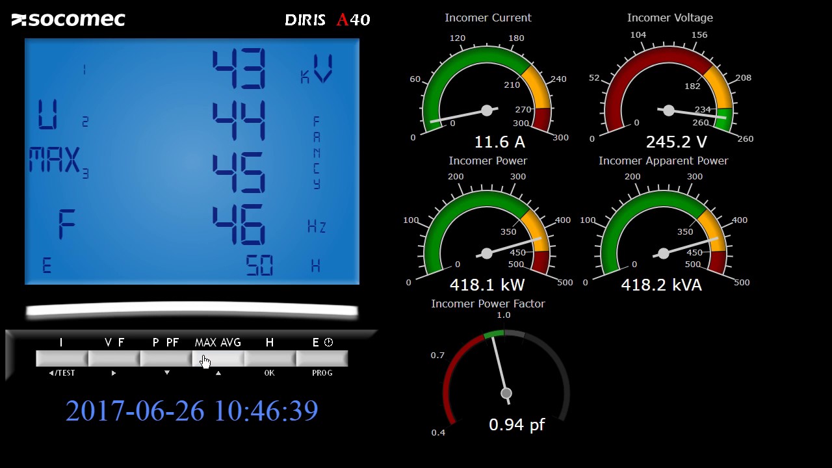
Task: Select the 245.2 V voltage reading
Action: pyautogui.click(x=676, y=142)
